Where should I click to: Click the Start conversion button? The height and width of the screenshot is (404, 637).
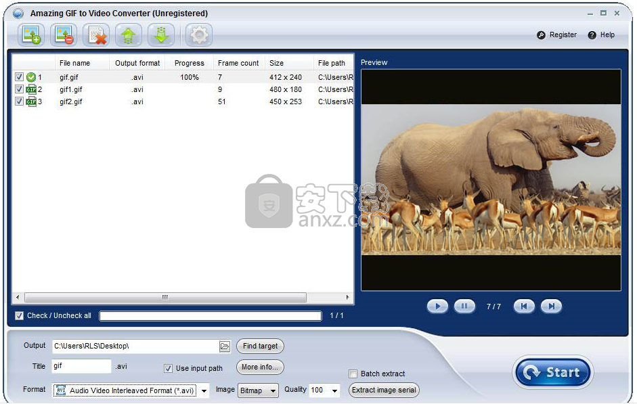click(x=553, y=372)
